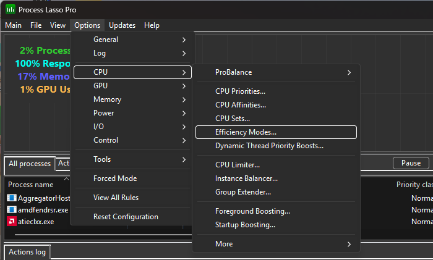The image size is (433, 260).
Task: Open CPU Priorities dialog
Action: pos(276,91)
